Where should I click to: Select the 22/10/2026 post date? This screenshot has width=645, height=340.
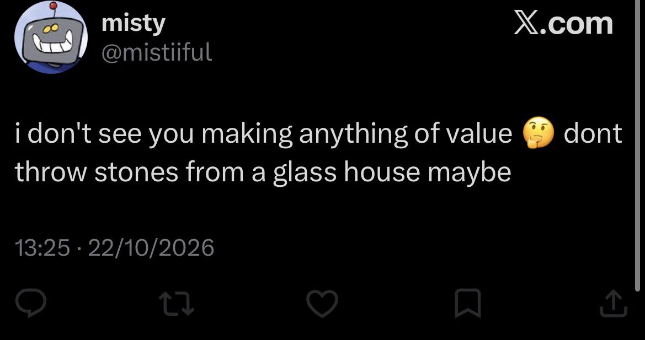[151, 248]
